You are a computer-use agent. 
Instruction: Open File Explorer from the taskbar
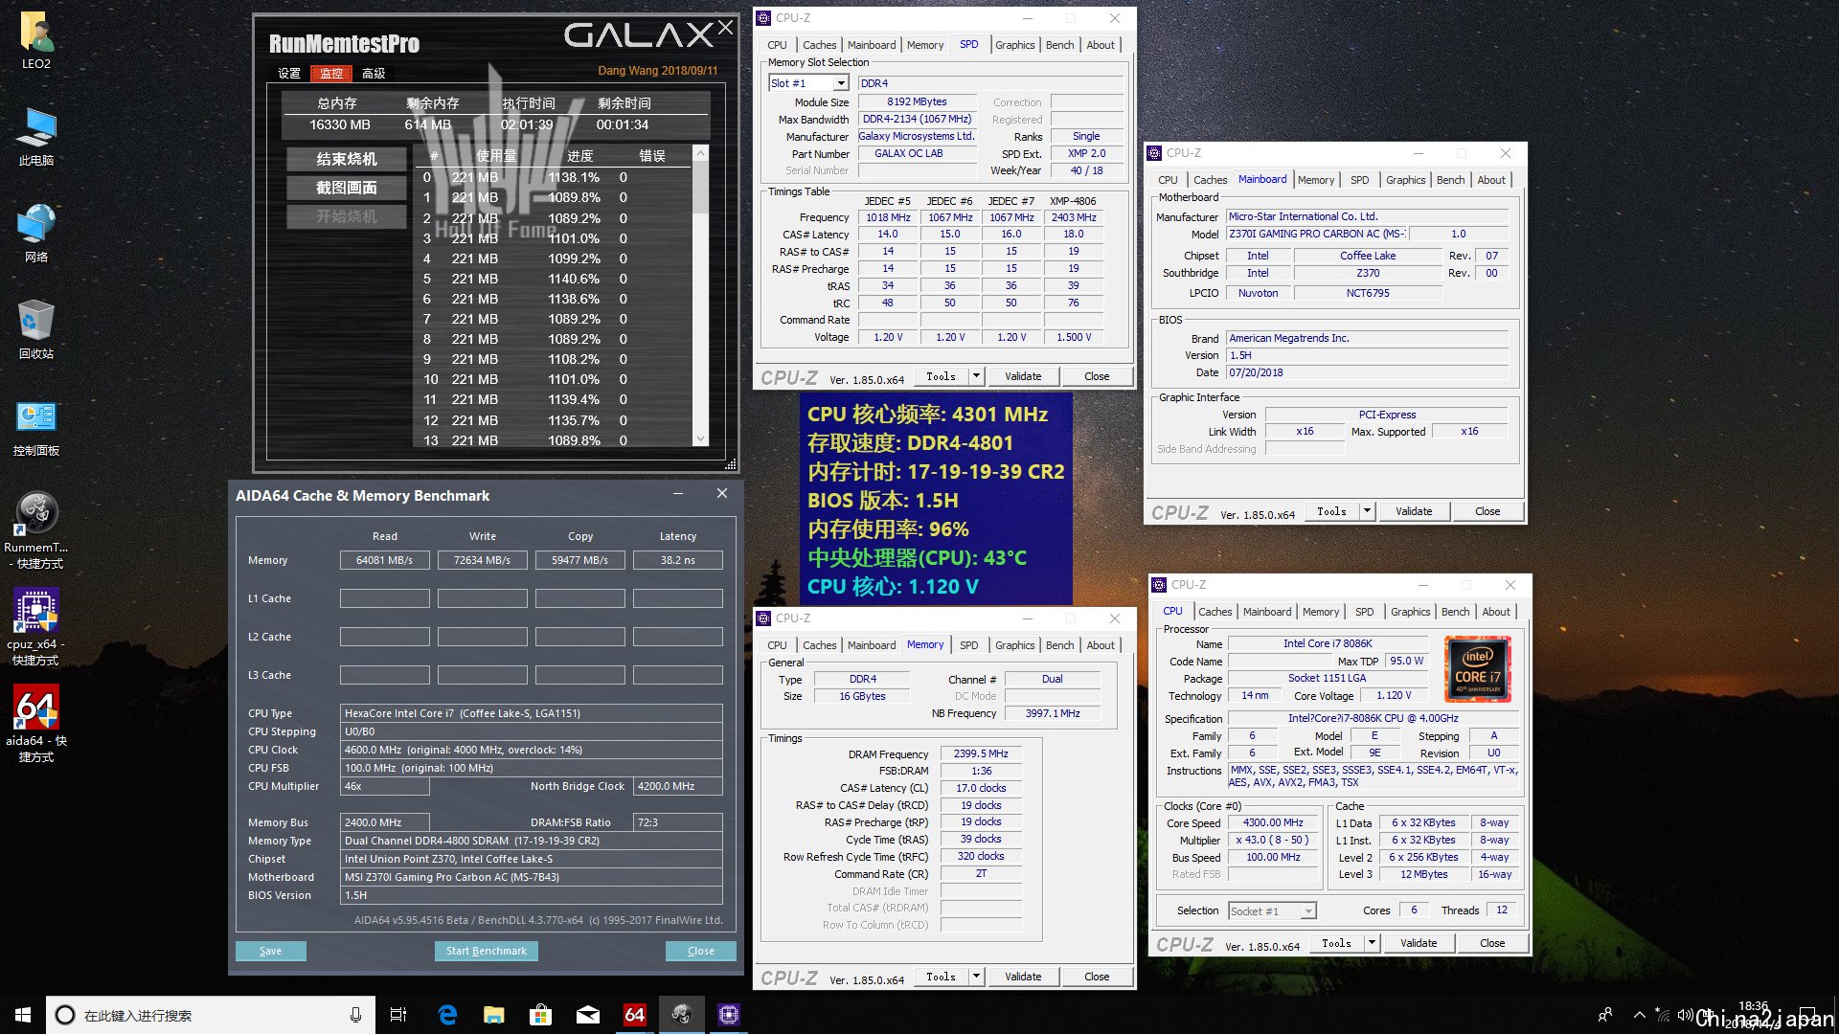pyautogui.click(x=494, y=1015)
